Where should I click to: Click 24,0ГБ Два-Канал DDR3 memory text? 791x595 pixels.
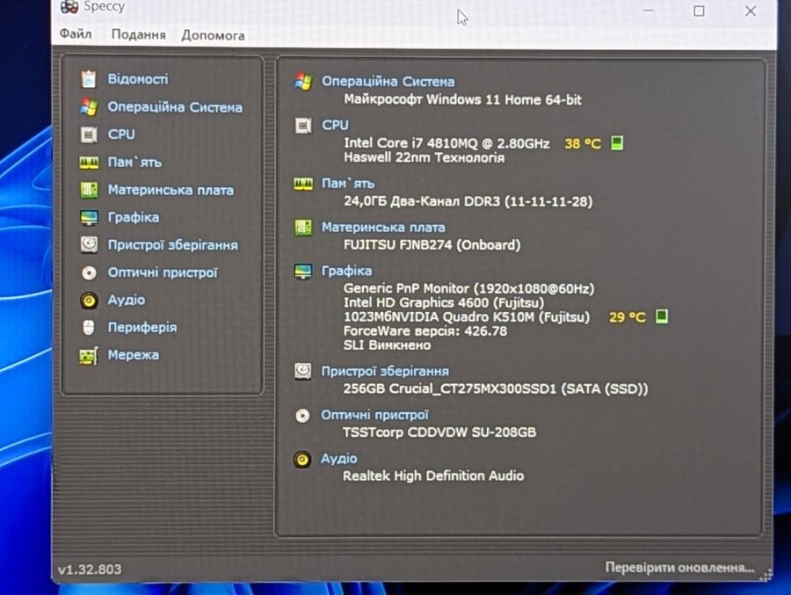click(468, 201)
